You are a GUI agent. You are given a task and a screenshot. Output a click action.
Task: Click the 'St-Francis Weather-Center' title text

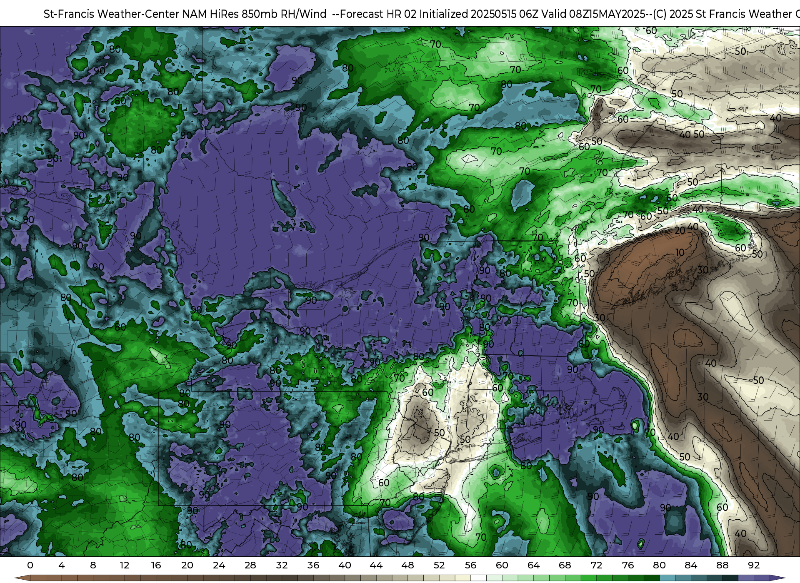pyautogui.click(x=112, y=14)
